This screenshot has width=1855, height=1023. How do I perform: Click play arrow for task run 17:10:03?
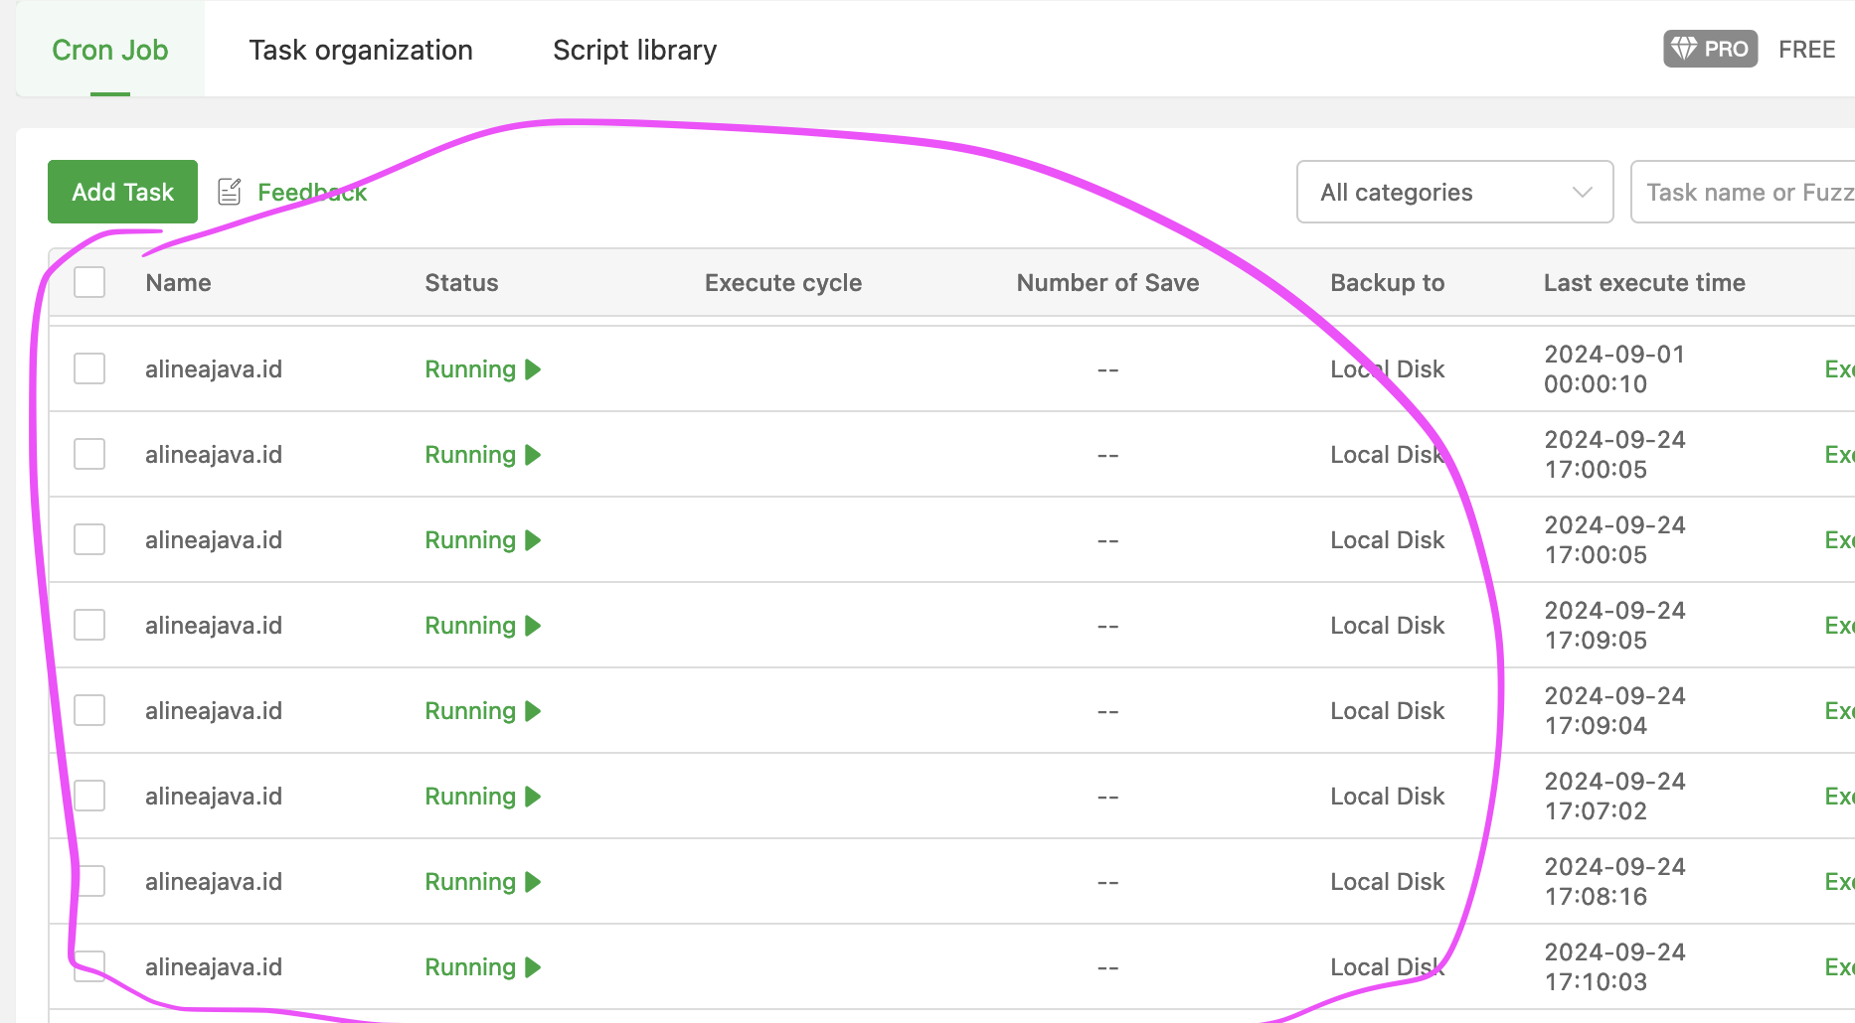coord(533,967)
